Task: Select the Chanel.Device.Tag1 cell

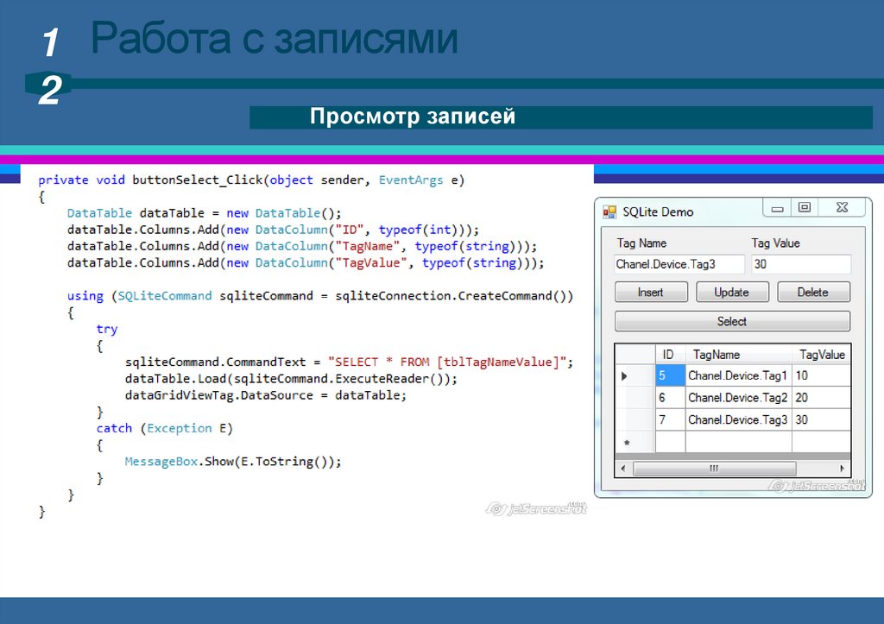Action: [738, 376]
